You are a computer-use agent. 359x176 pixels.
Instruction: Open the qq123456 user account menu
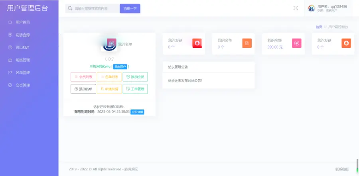327,8
